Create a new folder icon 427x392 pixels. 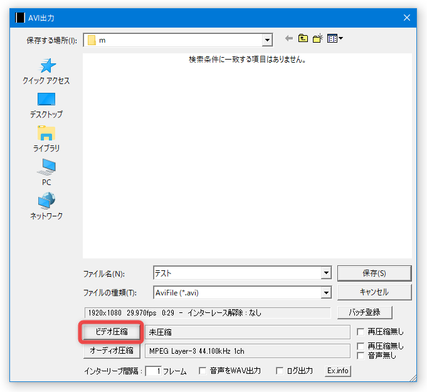point(317,38)
